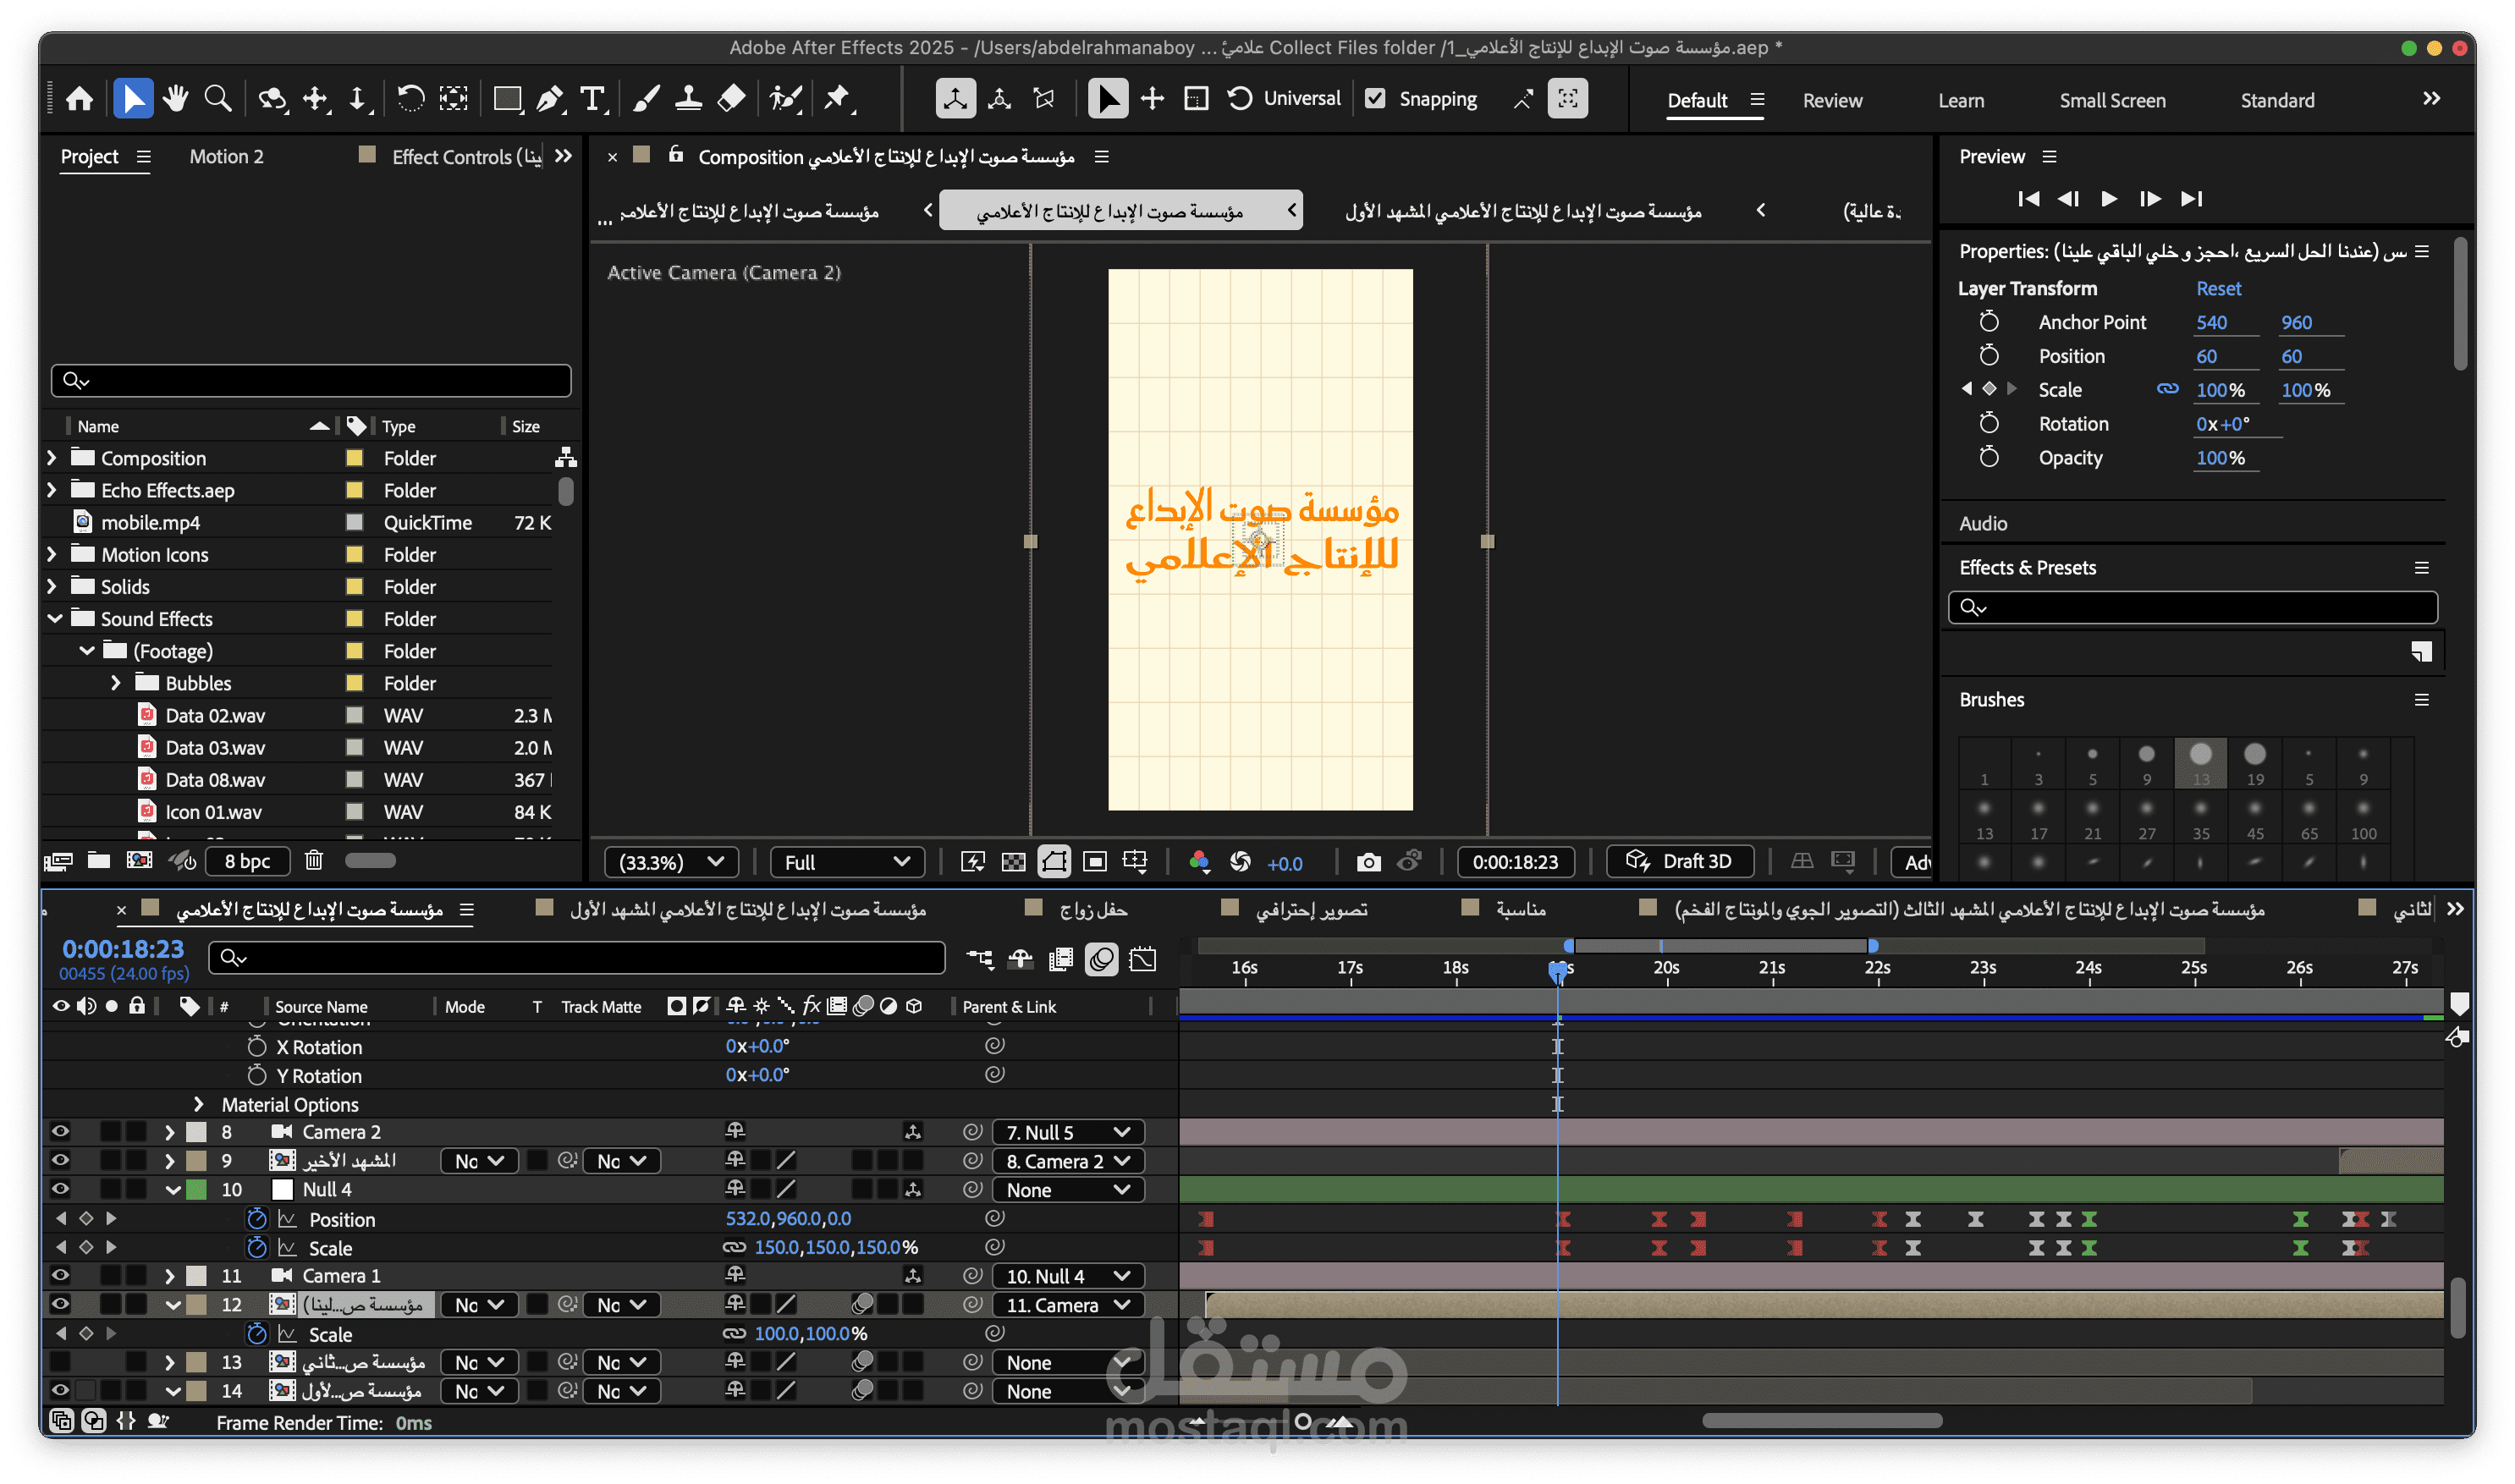Click the Draft 3D button
Image resolution: width=2515 pixels, height=1484 pixels.
click(1680, 862)
